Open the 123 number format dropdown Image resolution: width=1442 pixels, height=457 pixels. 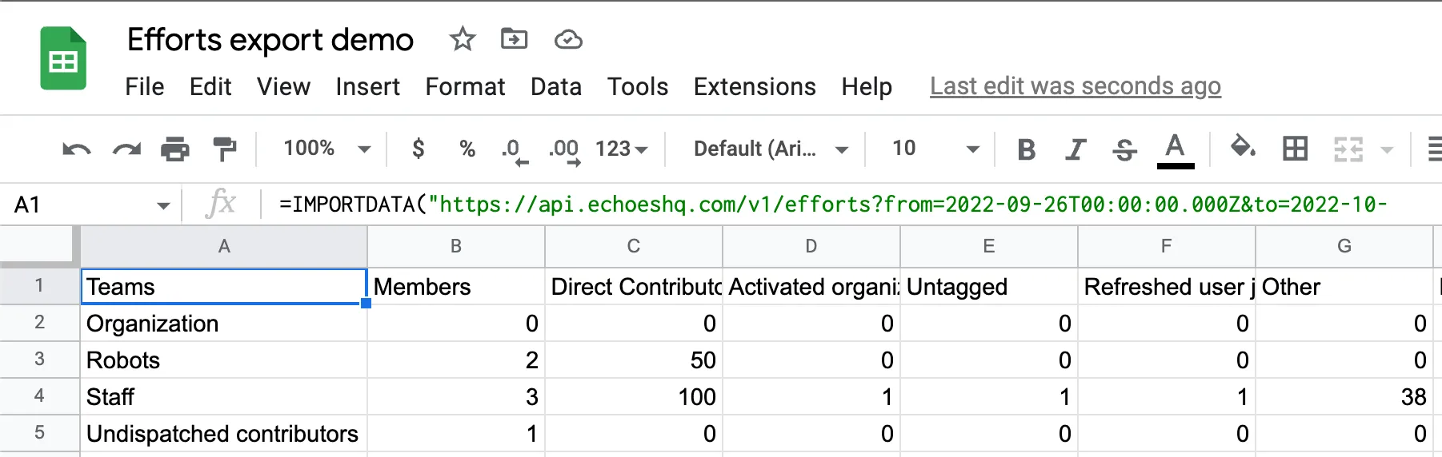point(621,149)
